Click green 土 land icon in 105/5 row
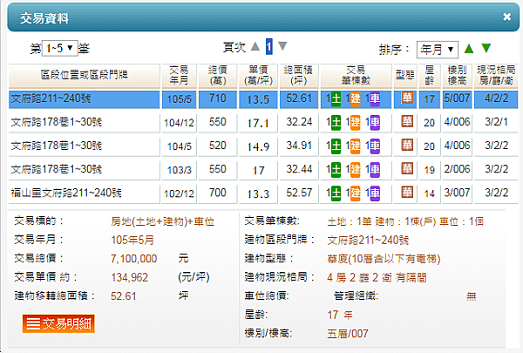This screenshot has height=353, width=523. [336, 99]
